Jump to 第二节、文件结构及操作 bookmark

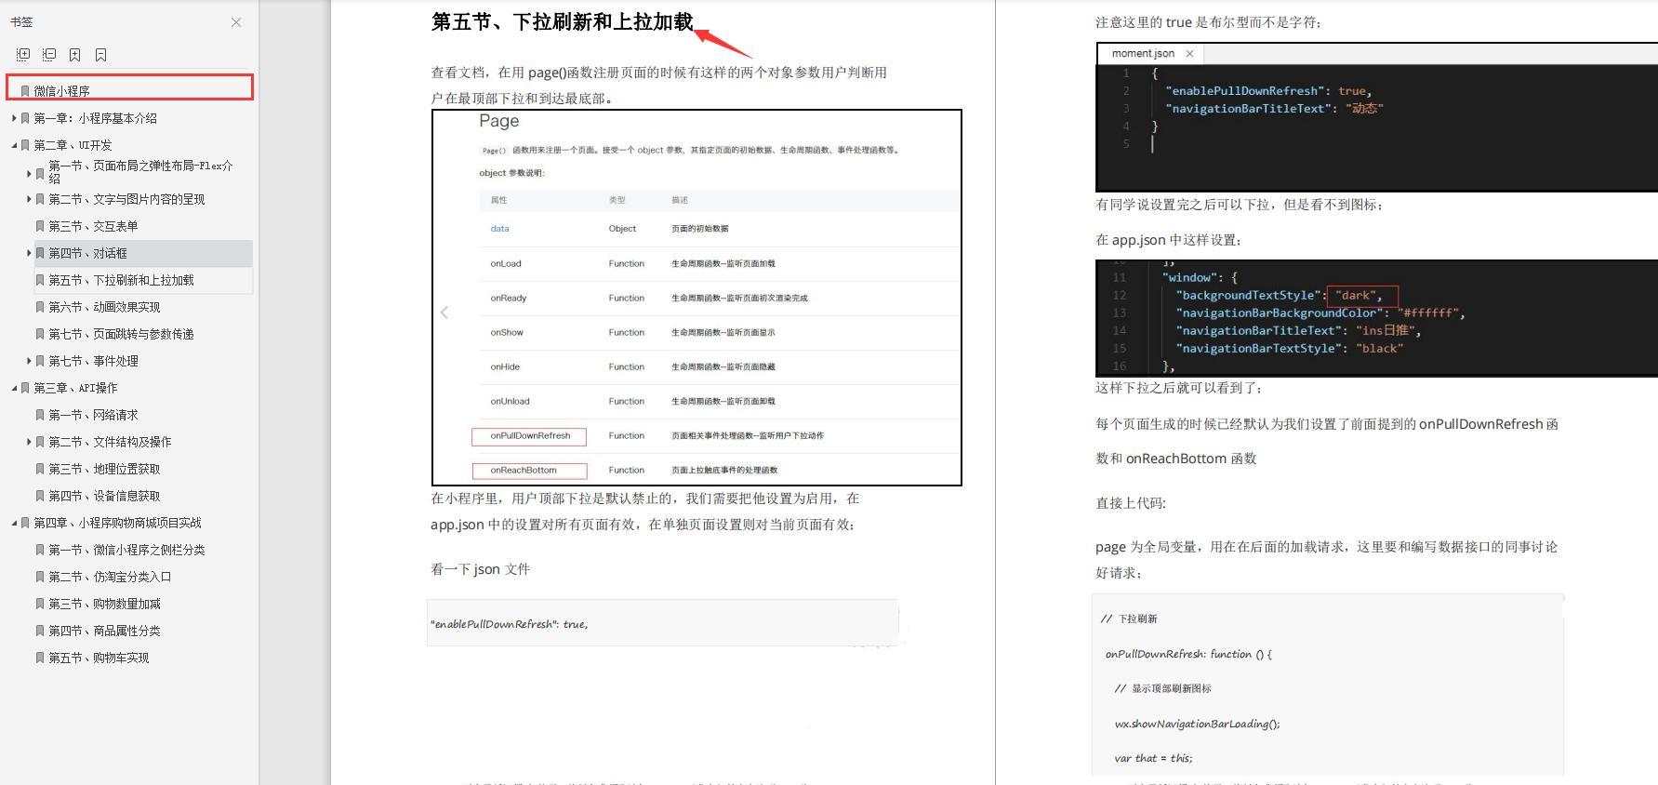[x=110, y=442]
